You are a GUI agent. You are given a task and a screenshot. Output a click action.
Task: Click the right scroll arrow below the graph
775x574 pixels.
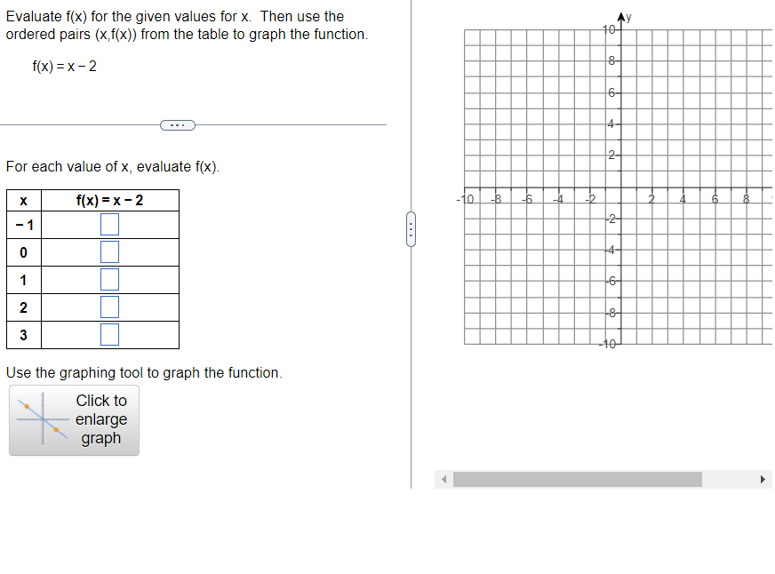click(x=763, y=479)
